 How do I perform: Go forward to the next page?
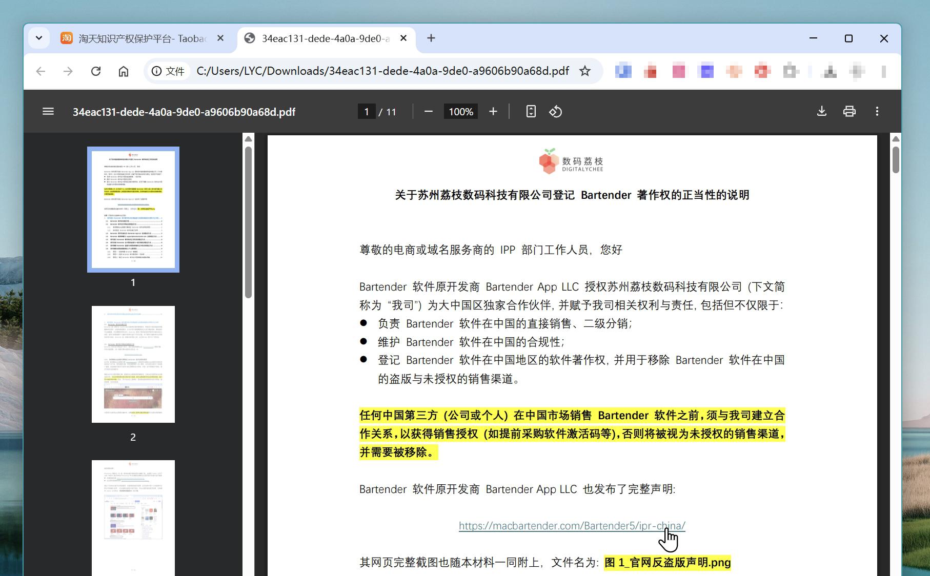[x=68, y=71]
